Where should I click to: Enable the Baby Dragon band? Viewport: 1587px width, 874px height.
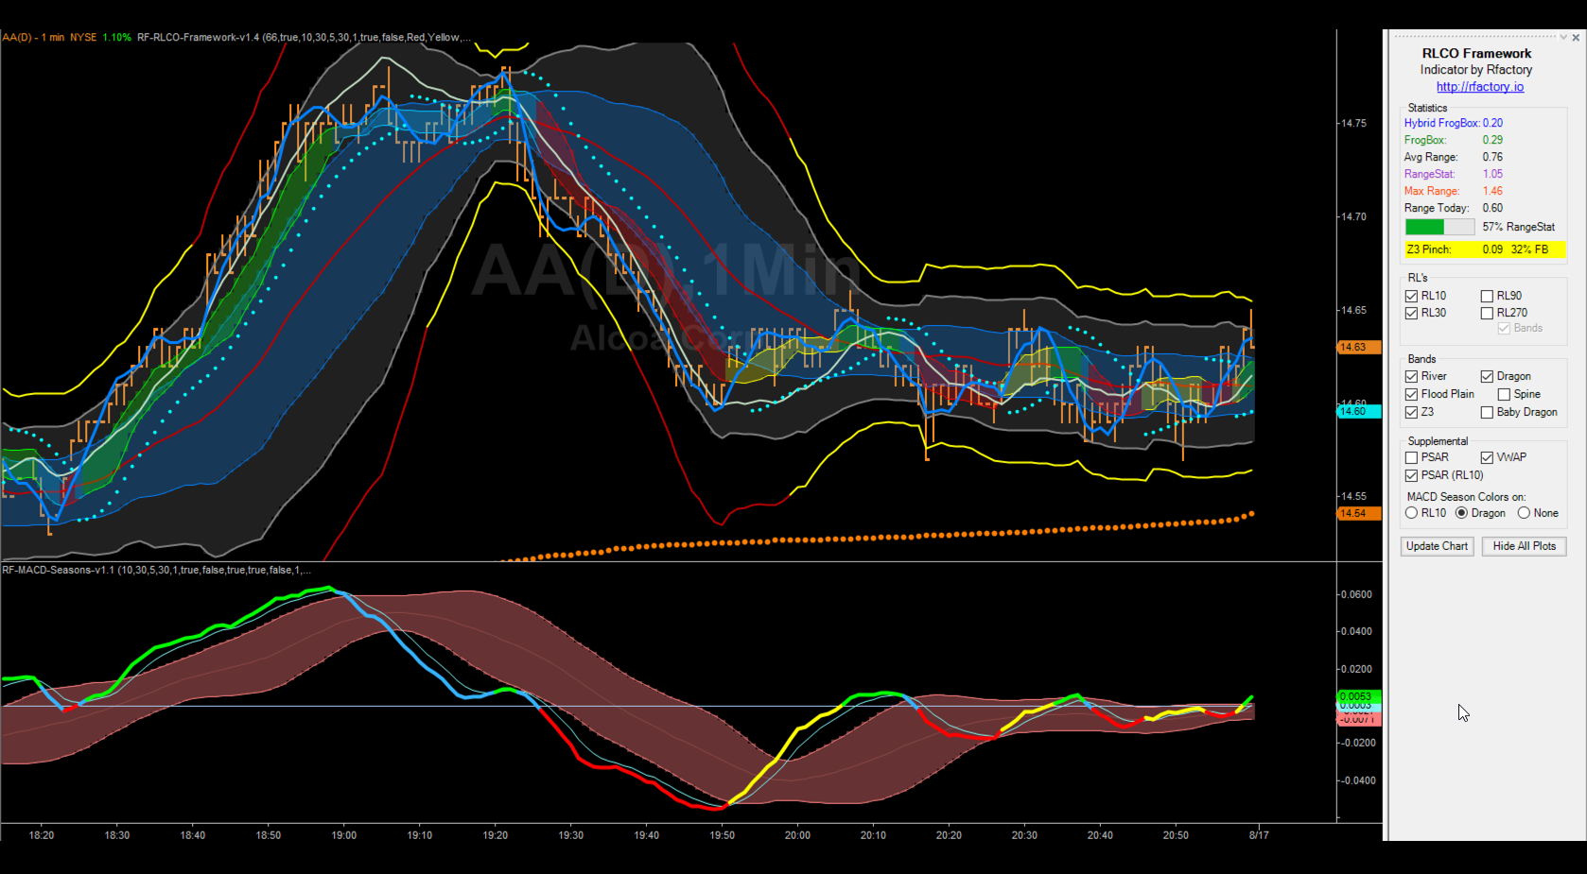pos(1487,413)
